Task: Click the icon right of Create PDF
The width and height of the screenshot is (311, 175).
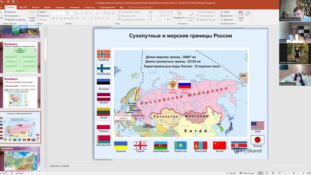Action: pyautogui.click(x=248, y=14)
